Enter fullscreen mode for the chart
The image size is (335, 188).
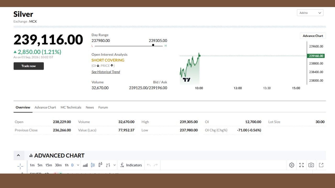coord(301,165)
